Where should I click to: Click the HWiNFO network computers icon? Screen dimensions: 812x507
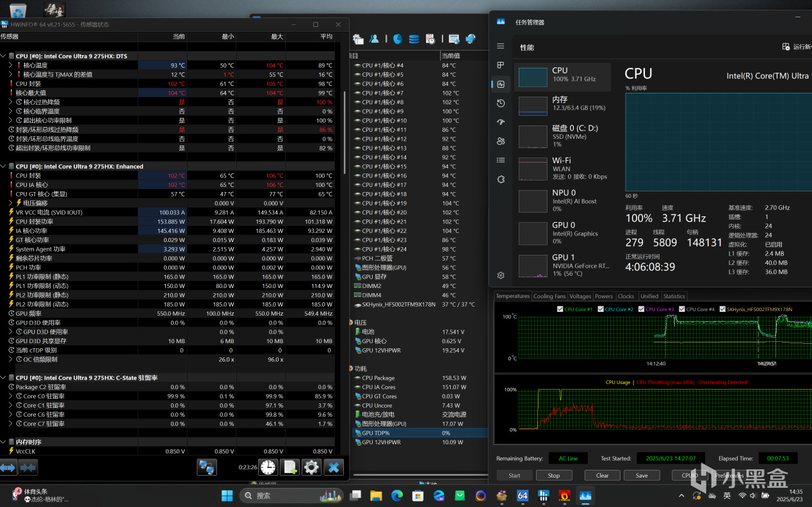(x=206, y=467)
